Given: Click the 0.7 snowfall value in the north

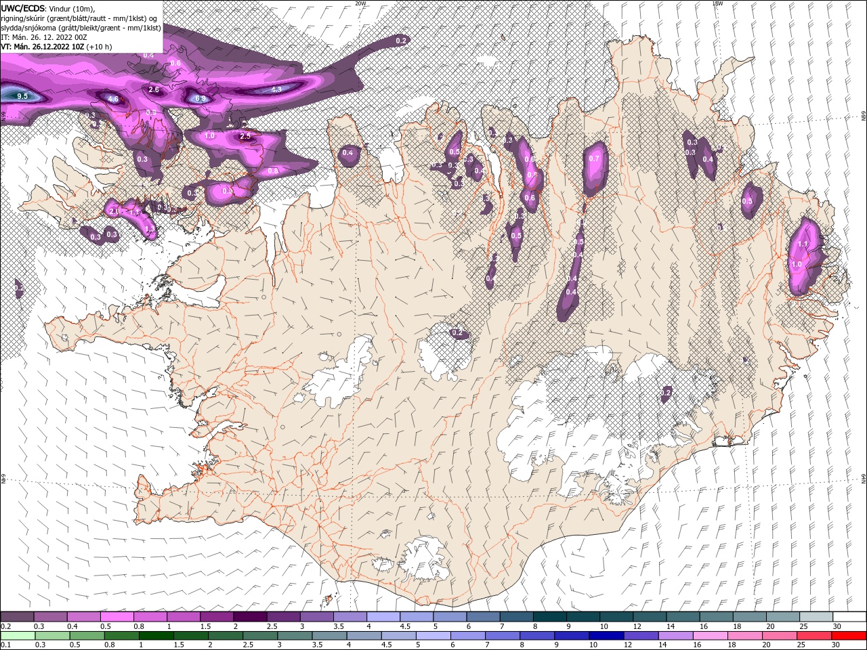Looking at the screenshot, I should pos(594,158).
